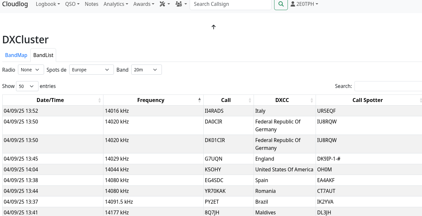Image resolution: width=422 pixels, height=216 pixels.
Task: Click the Search Callsign input field
Action: [230, 4]
